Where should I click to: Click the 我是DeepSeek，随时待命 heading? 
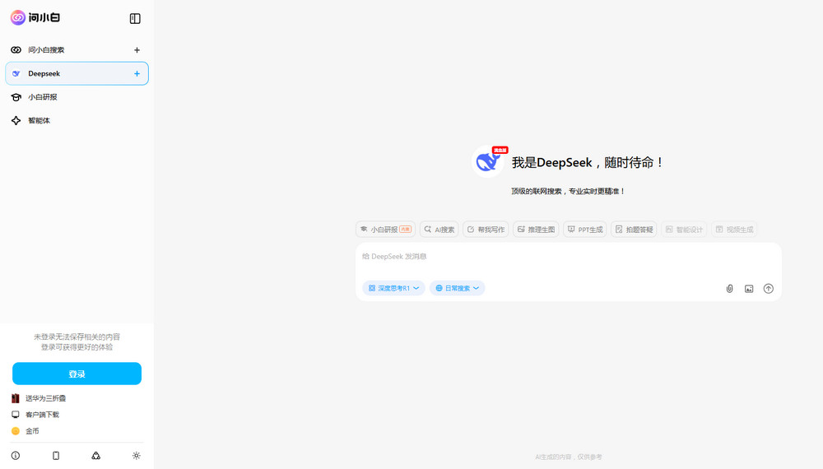tap(588, 163)
